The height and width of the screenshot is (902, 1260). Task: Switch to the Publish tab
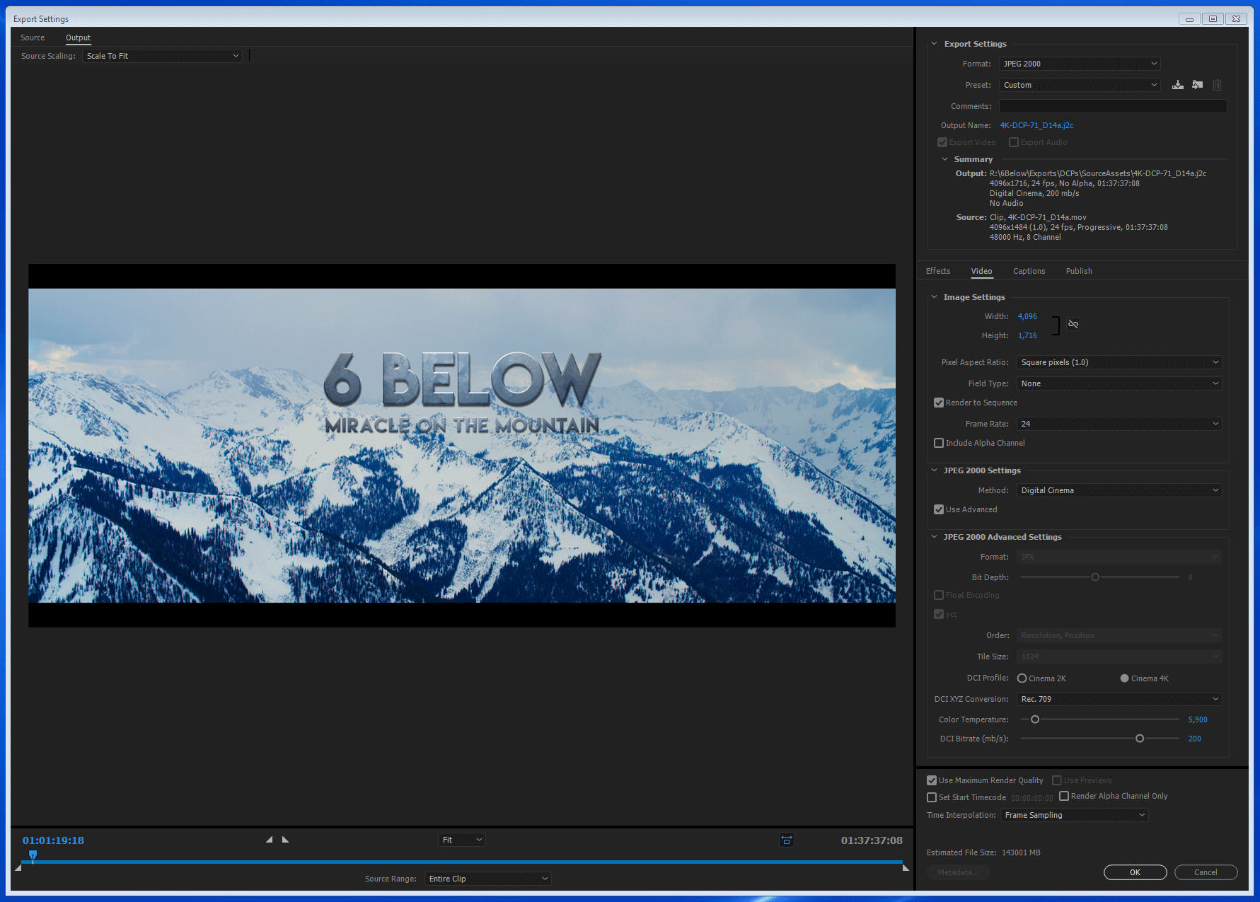[1079, 271]
